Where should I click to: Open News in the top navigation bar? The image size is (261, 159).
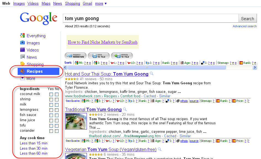58,3
